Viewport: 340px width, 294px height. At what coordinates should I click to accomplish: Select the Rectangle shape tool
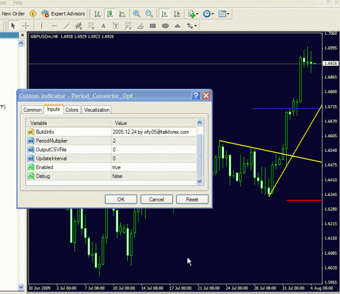(153, 26)
